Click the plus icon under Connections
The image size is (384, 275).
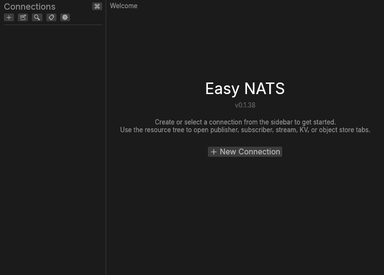pos(9,17)
